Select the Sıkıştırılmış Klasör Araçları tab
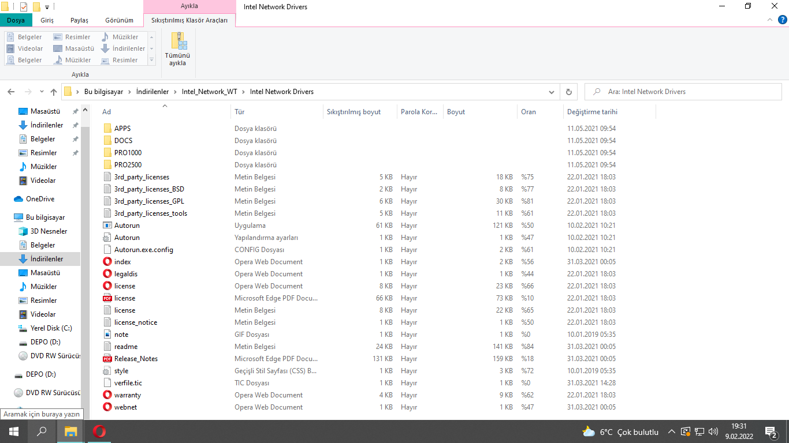This screenshot has height=443, width=789. (189, 20)
